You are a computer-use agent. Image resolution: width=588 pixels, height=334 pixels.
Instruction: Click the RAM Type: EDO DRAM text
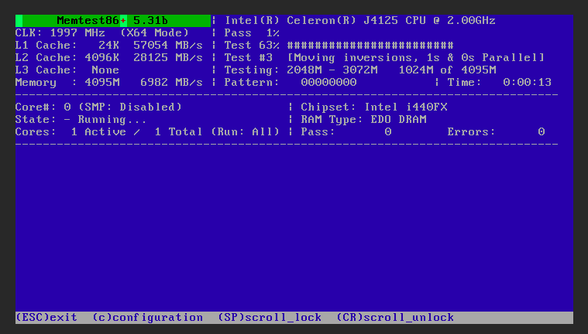coord(363,119)
